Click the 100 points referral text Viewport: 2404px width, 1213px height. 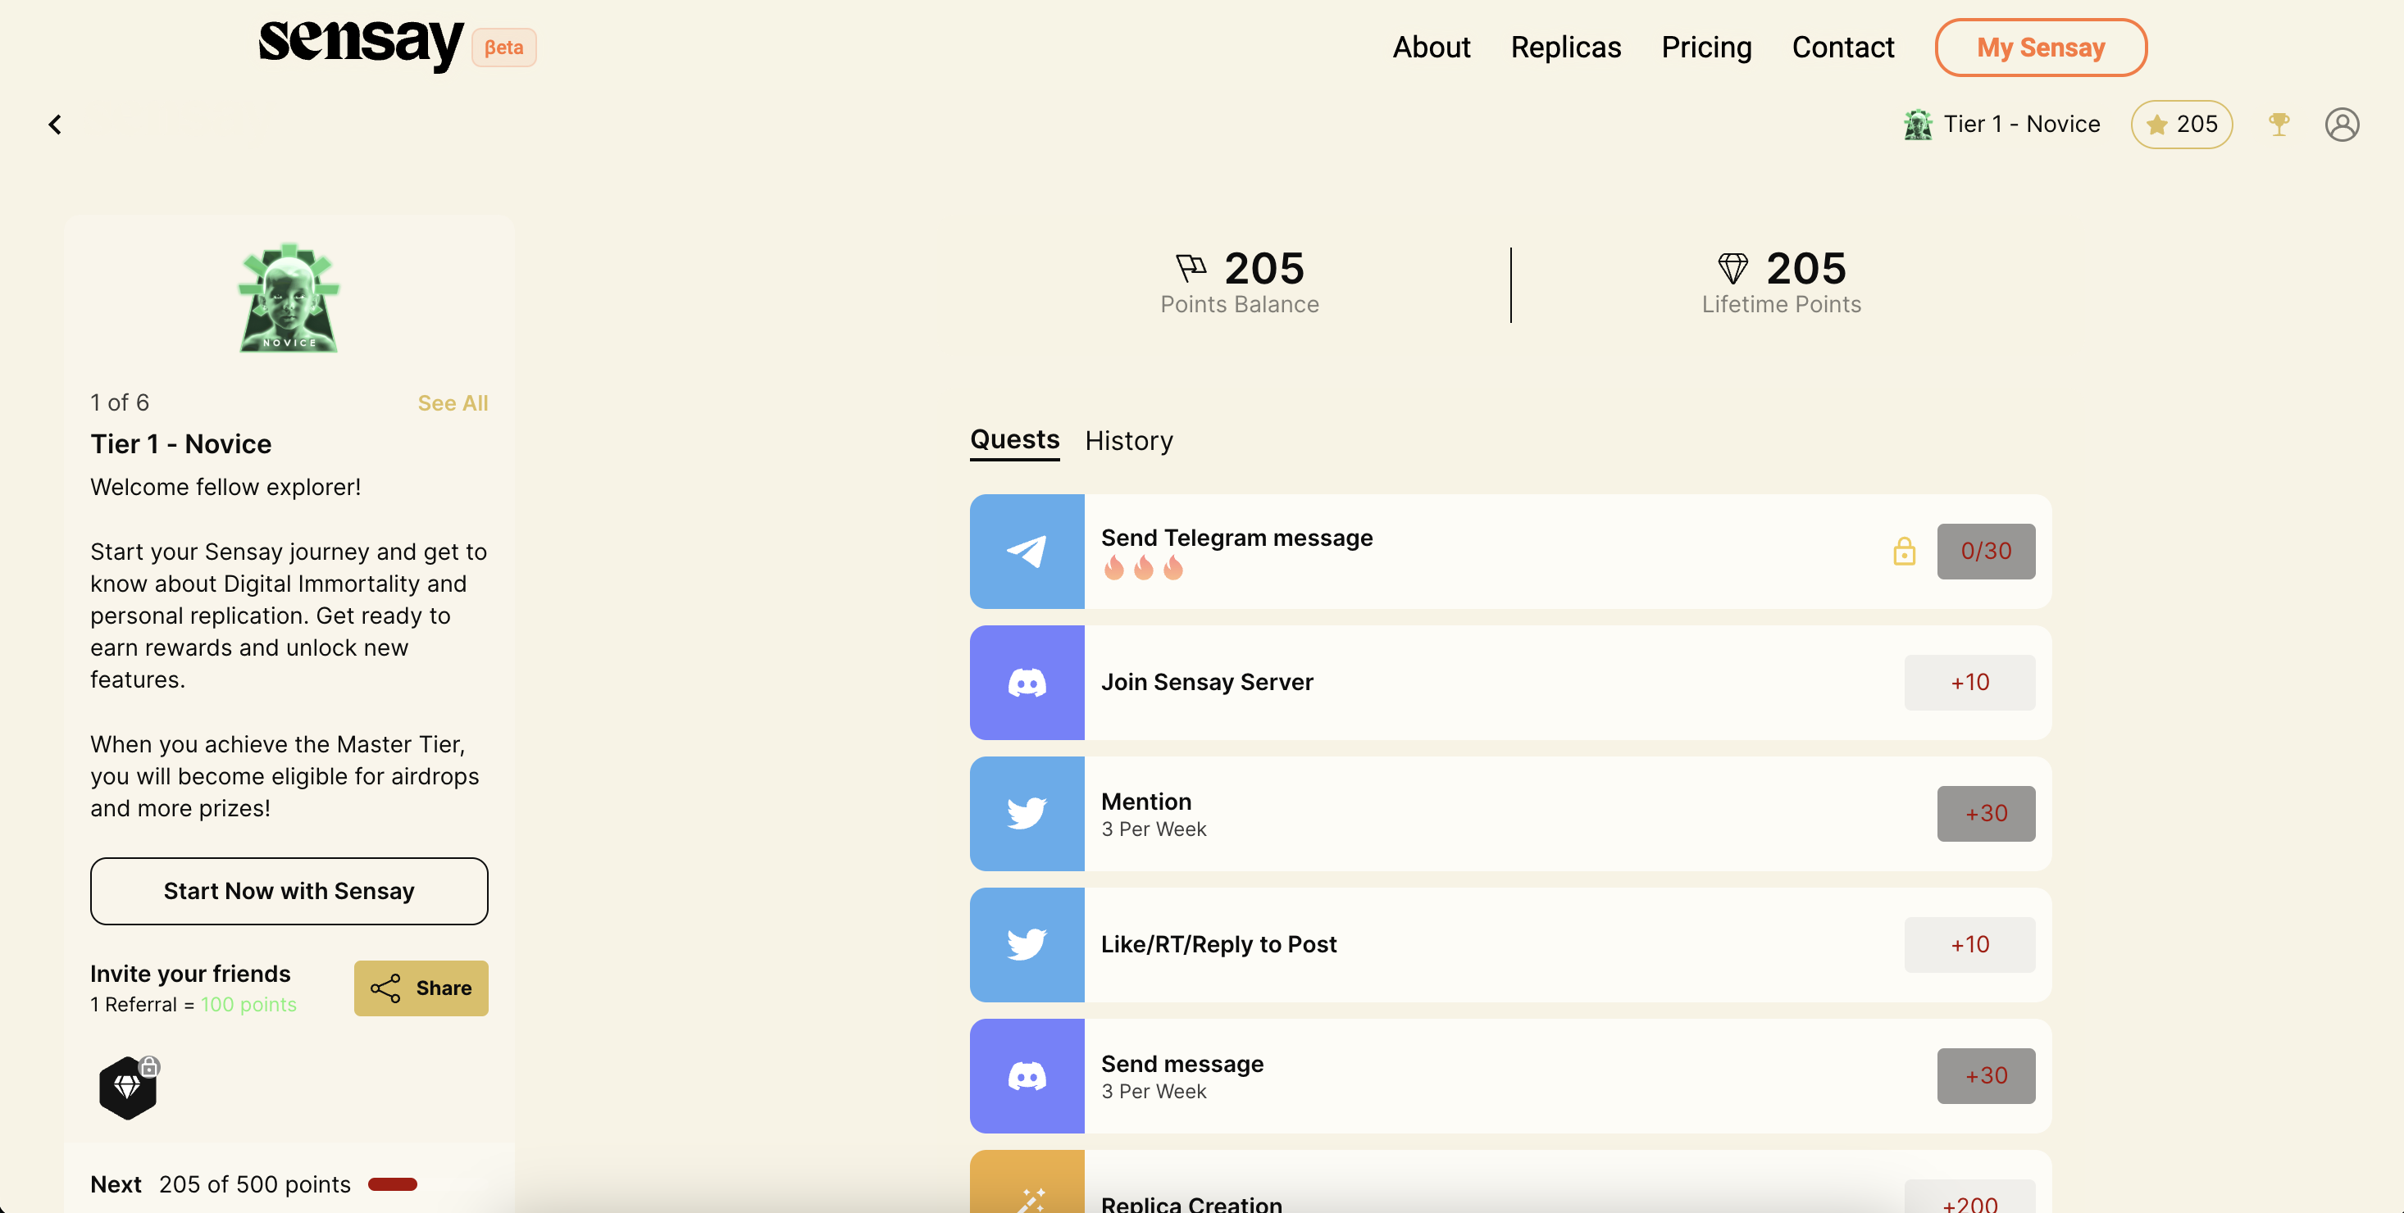click(248, 1005)
